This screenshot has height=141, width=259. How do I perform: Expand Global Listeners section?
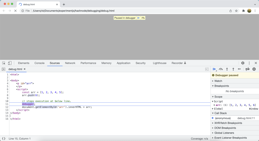point(235,133)
